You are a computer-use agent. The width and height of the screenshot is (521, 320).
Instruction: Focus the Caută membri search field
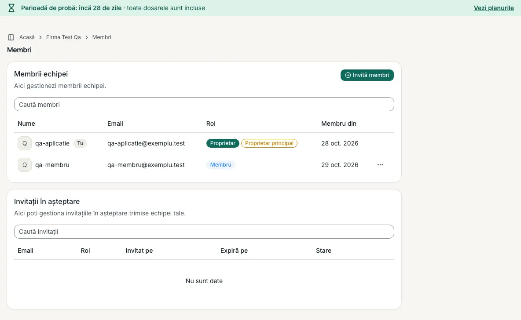pyautogui.click(x=204, y=104)
